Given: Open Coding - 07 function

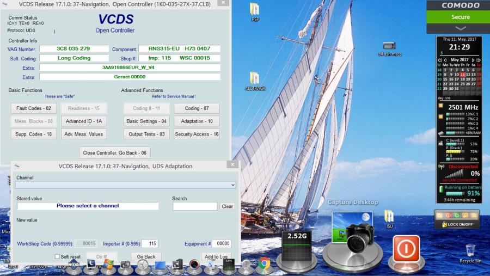Looking at the screenshot, I should (197, 108).
